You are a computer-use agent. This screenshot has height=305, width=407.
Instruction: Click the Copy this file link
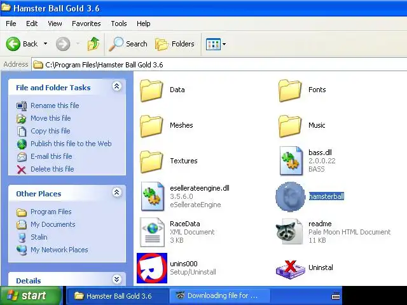[50, 131]
